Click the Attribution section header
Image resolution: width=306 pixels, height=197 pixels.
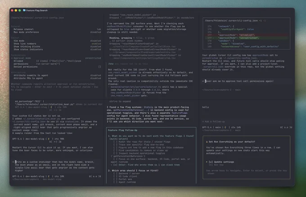[x=18, y=72]
